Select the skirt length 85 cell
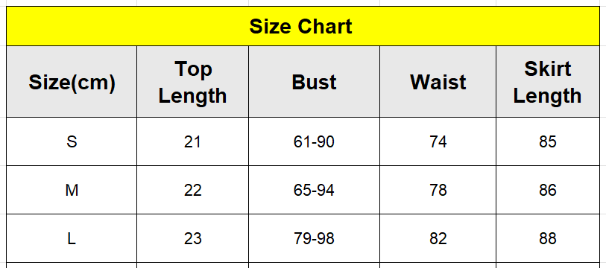606x268 pixels. pos(548,141)
